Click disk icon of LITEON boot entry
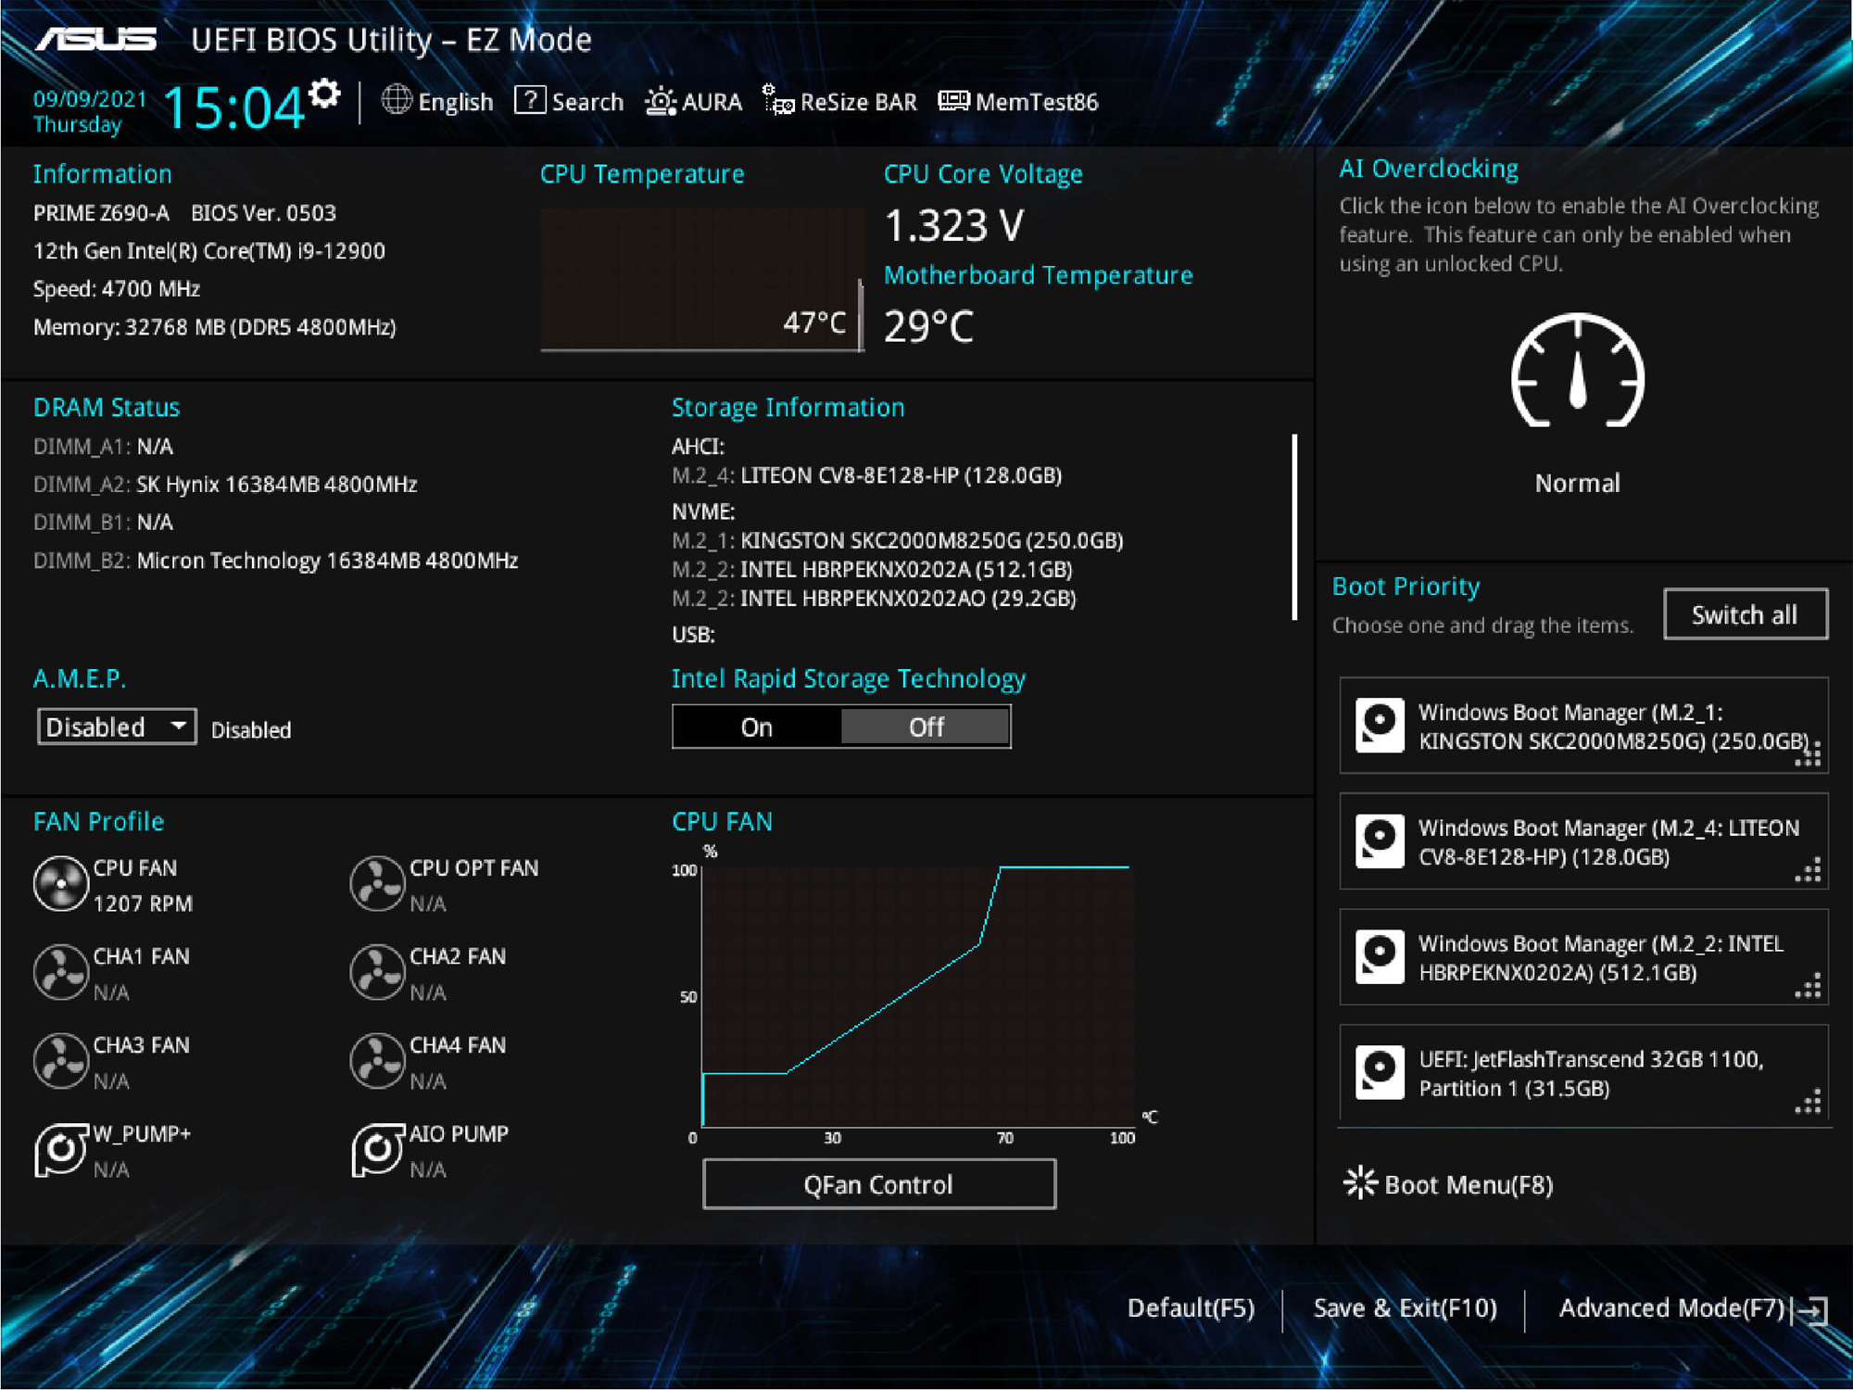The height and width of the screenshot is (1390, 1853). click(x=1380, y=841)
